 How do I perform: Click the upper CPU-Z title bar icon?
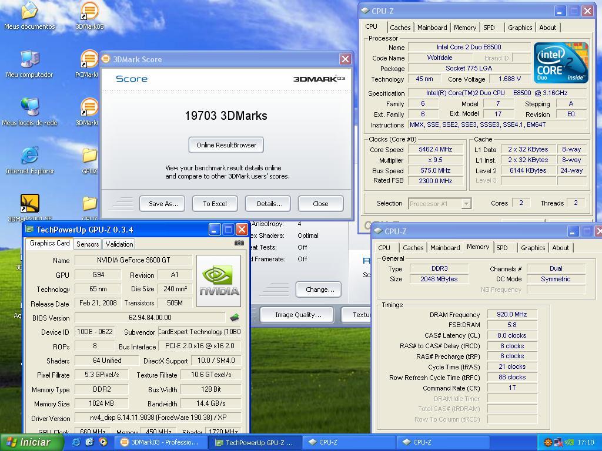pos(365,11)
